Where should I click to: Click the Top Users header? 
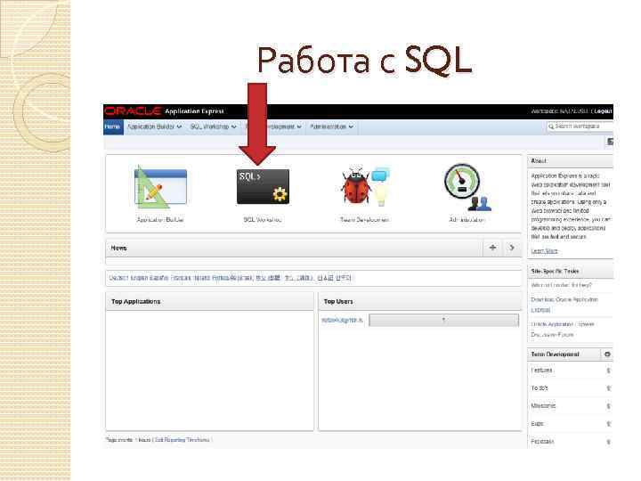pyautogui.click(x=338, y=301)
